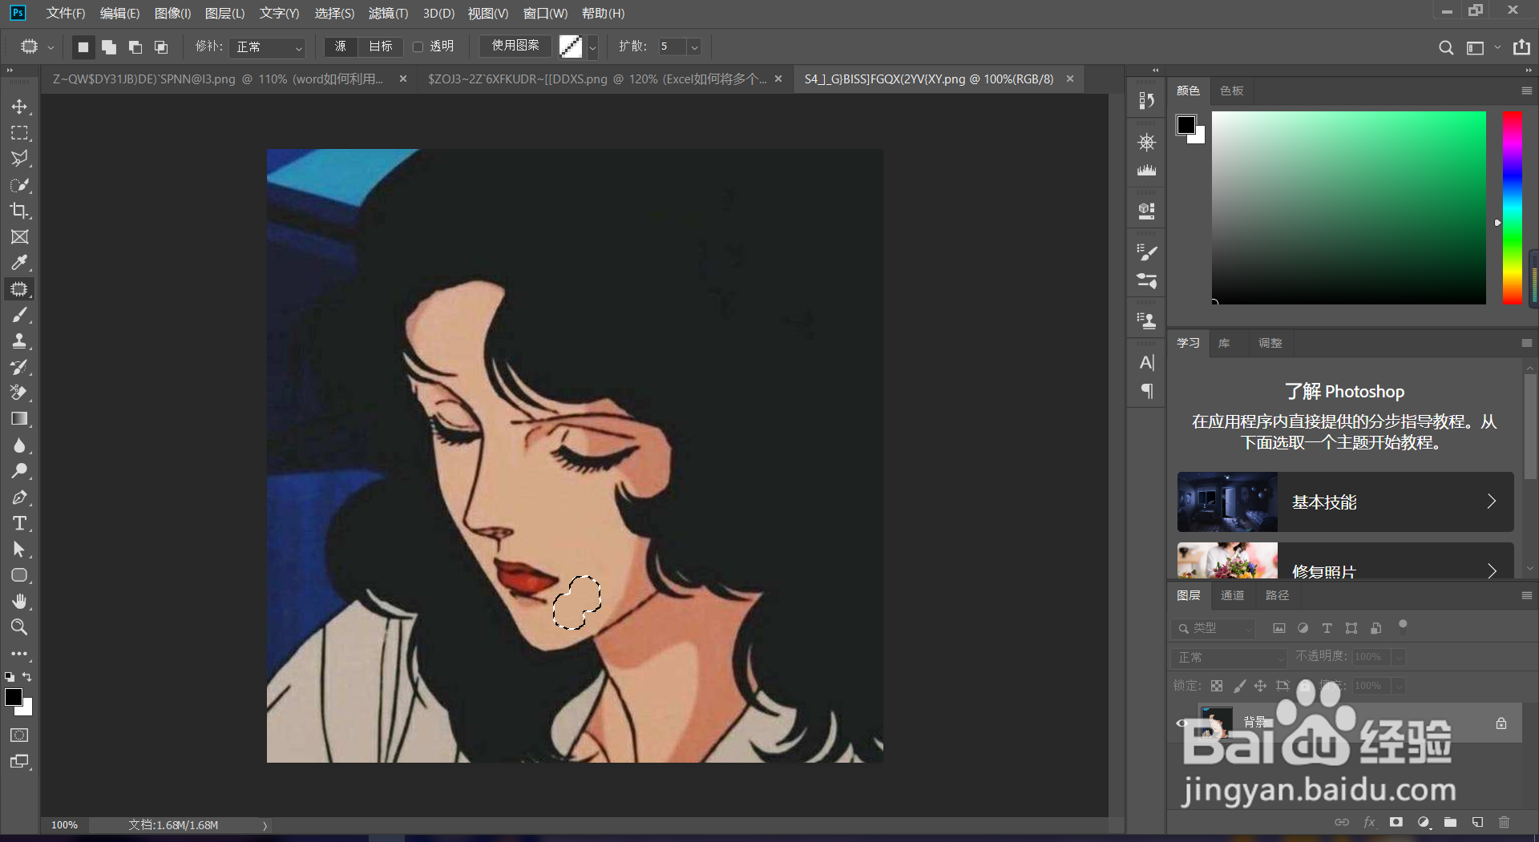Select the Eyedropper tool
1539x842 pixels.
point(19,263)
